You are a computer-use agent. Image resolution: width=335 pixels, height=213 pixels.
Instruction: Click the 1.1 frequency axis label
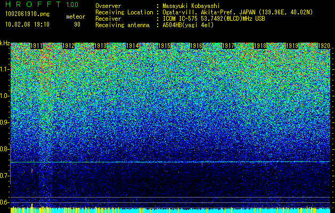(4, 69)
